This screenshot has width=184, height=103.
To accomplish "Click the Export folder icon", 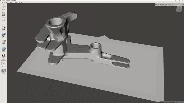I will [x=4, y=64].
